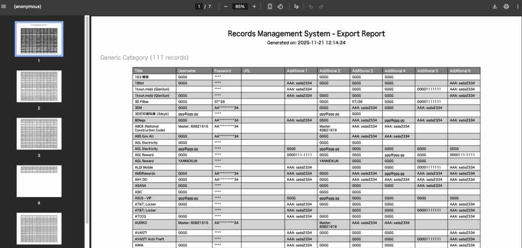Select page 2 thumbnail
The height and width of the screenshot is (248, 522).
coord(39,87)
